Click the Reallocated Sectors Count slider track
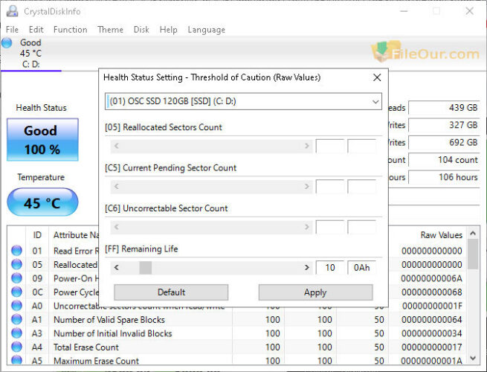 coord(211,146)
